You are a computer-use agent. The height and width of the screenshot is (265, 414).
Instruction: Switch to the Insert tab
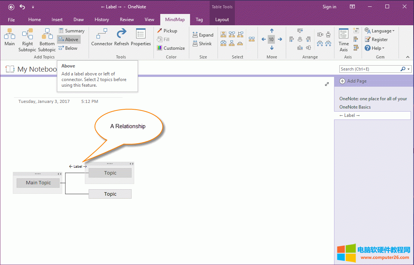[x=57, y=20]
